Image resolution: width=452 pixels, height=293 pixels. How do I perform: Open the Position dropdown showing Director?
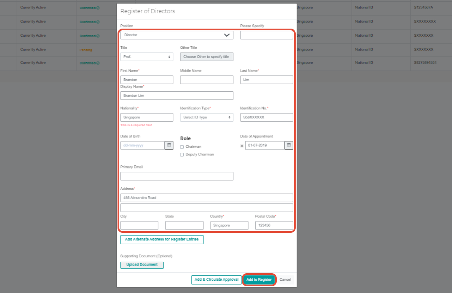click(x=177, y=35)
